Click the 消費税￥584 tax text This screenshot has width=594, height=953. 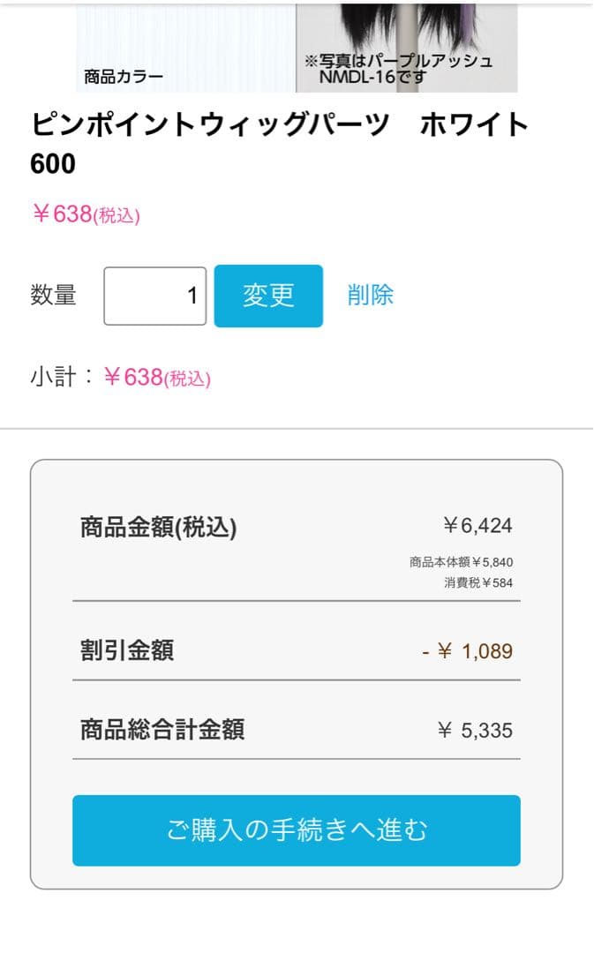[x=477, y=582]
